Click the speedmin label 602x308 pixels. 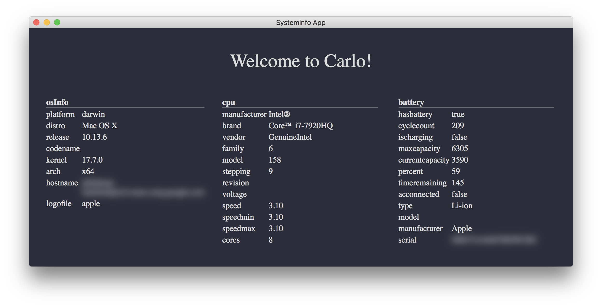click(x=238, y=217)
